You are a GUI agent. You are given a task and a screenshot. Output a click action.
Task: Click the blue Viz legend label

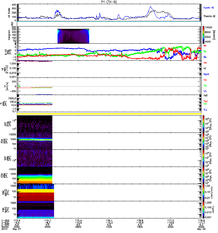pyautogui.click(x=205, y=91)
